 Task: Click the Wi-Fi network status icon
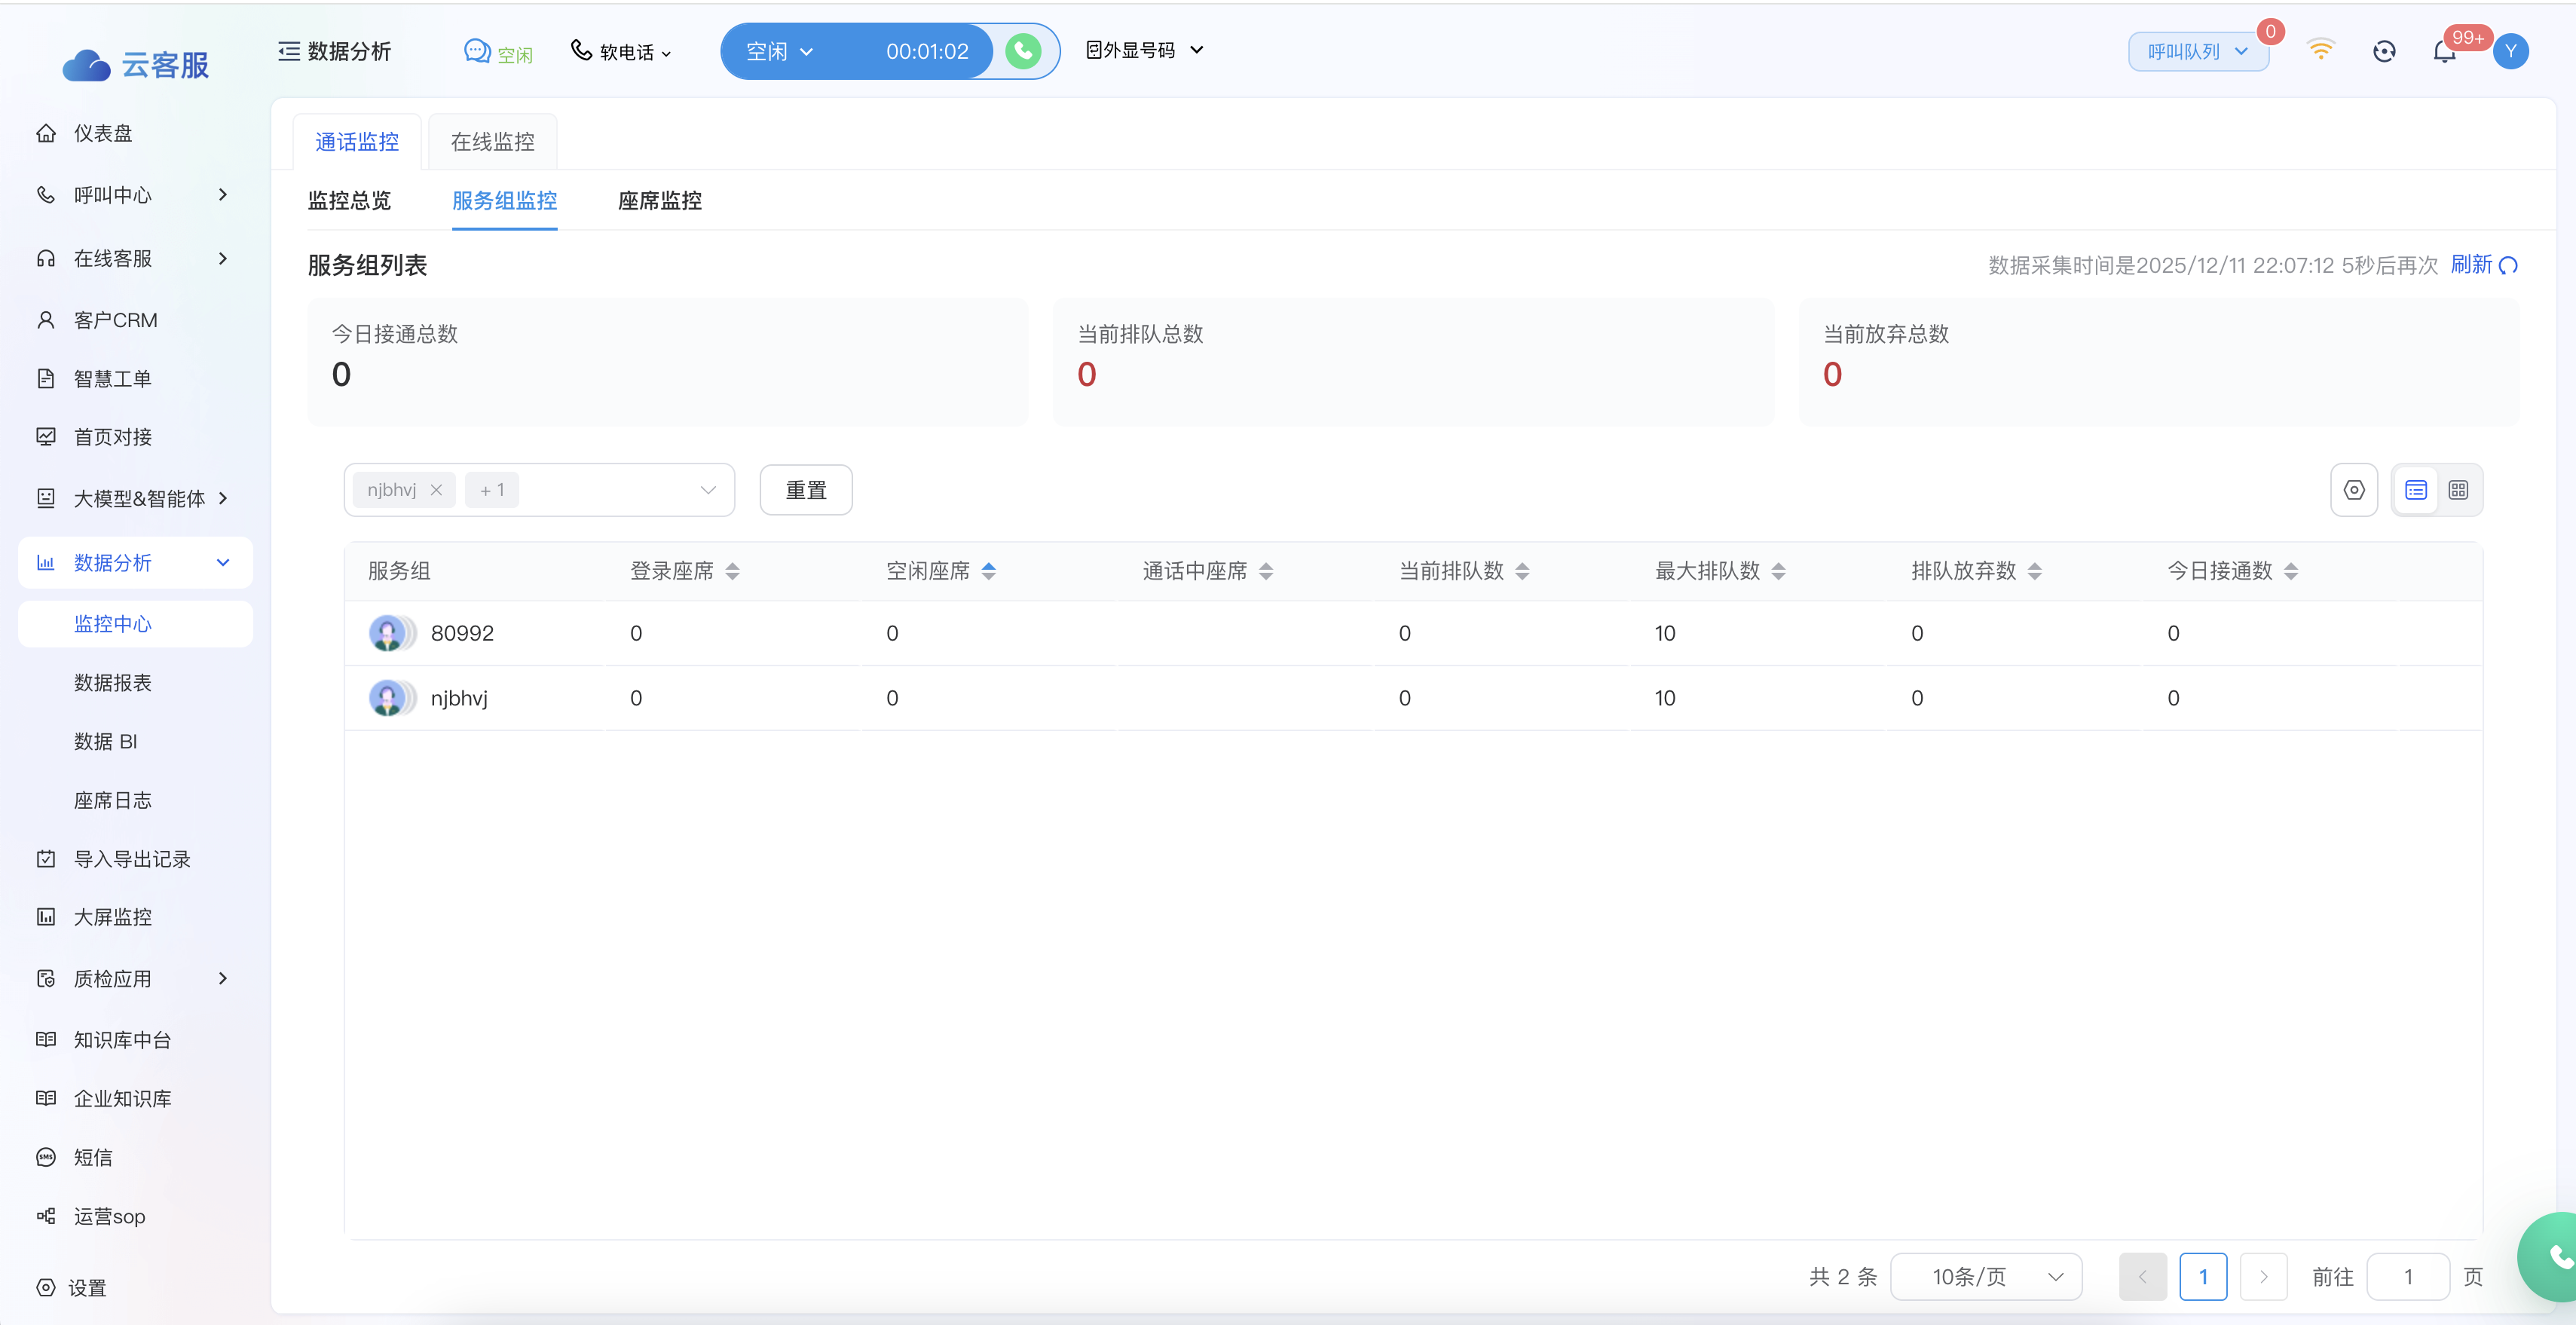pyautogui.click(x=2320, y=50)
